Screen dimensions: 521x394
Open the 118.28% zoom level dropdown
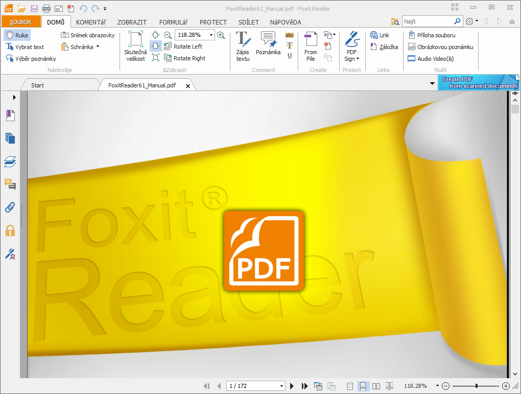click(211, 35)
